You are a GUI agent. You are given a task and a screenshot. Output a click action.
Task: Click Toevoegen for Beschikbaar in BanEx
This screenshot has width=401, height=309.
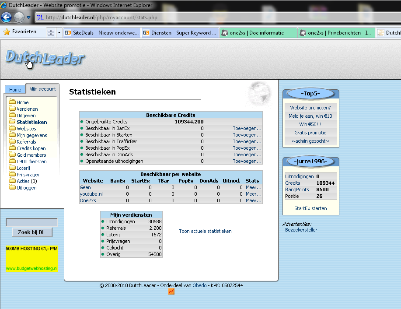pos(247,128)
